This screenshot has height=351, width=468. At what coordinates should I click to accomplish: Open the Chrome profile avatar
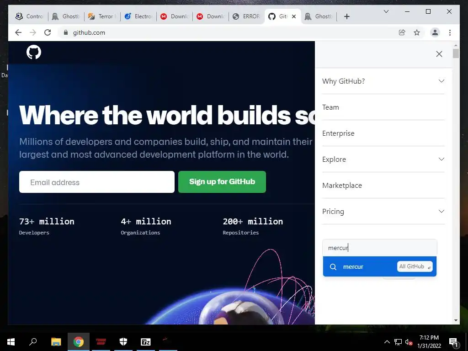[x=435, y=32]
